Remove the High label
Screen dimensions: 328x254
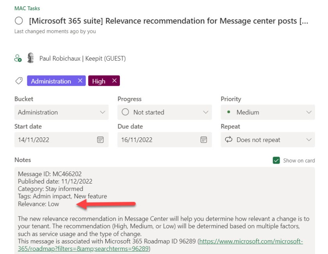pyautogui.click(x=114, y=81)
